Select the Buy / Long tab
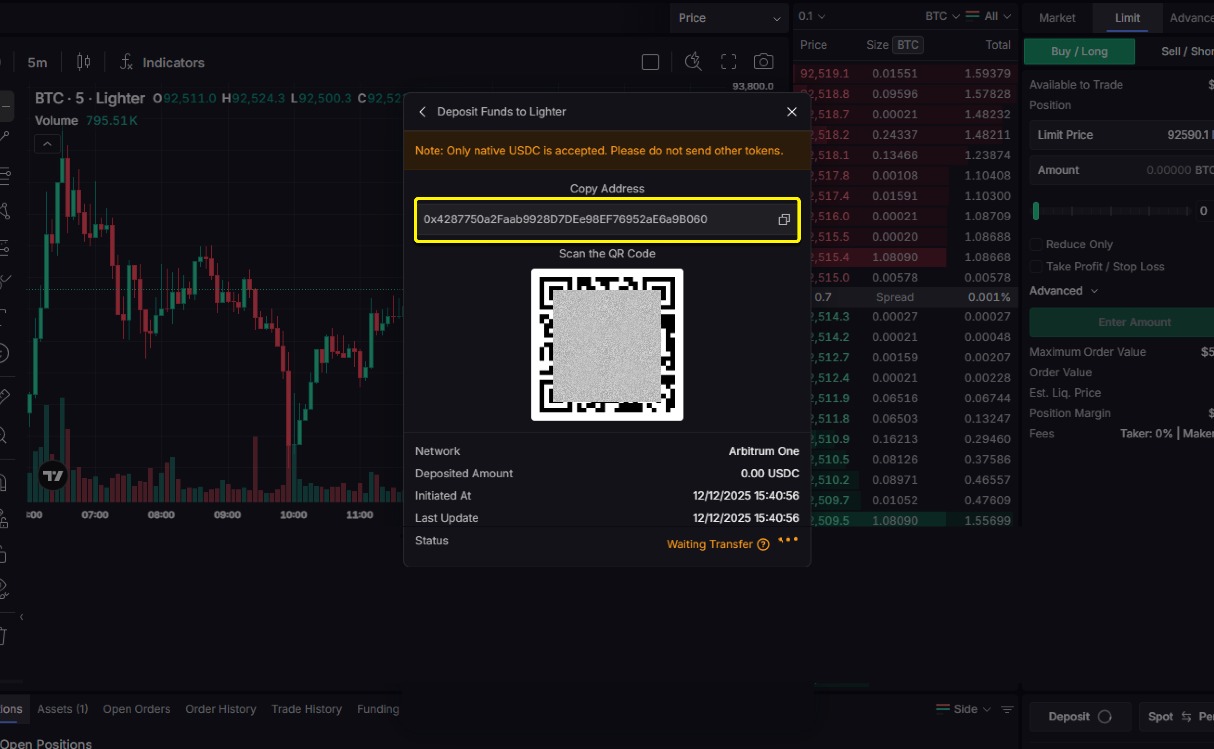The image size is (1214, 749). click(1079, 51)
